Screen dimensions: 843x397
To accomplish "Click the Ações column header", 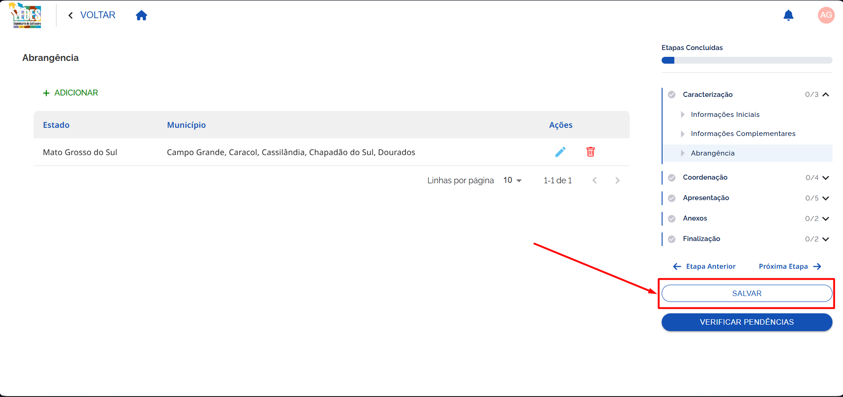I will pyautogui.click(x=560, y=125).
